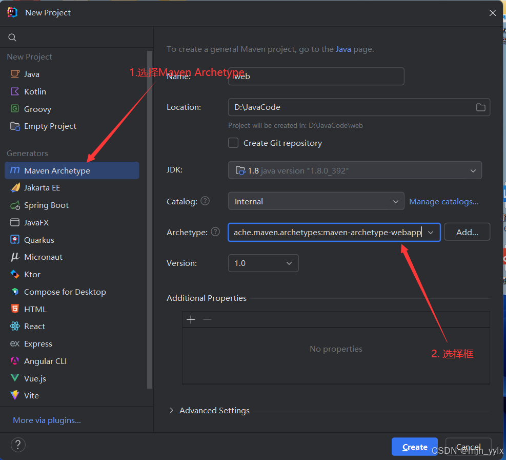Click the Create button
This screenshot has height=460, width=506.
(x=415, y=447)
